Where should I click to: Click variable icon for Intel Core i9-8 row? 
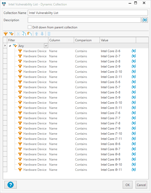click(134, 154)
